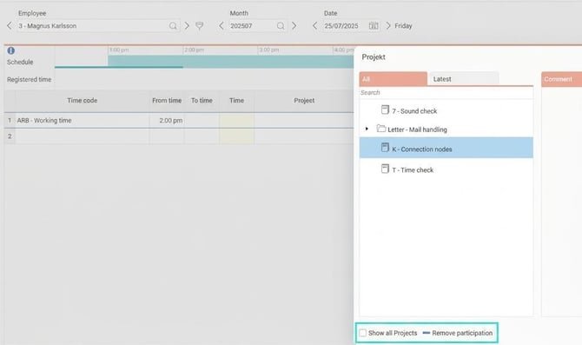Click the 2.00 pm timeline marker
This screenshot has height=345, width=582.
pyautogui.click(x=194, y=50)
